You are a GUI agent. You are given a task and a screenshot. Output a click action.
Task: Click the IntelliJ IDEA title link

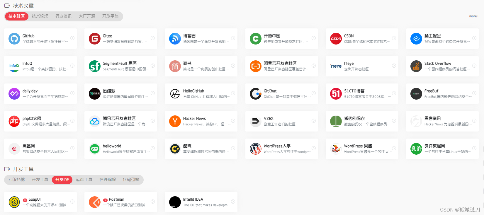coord(193,199)
